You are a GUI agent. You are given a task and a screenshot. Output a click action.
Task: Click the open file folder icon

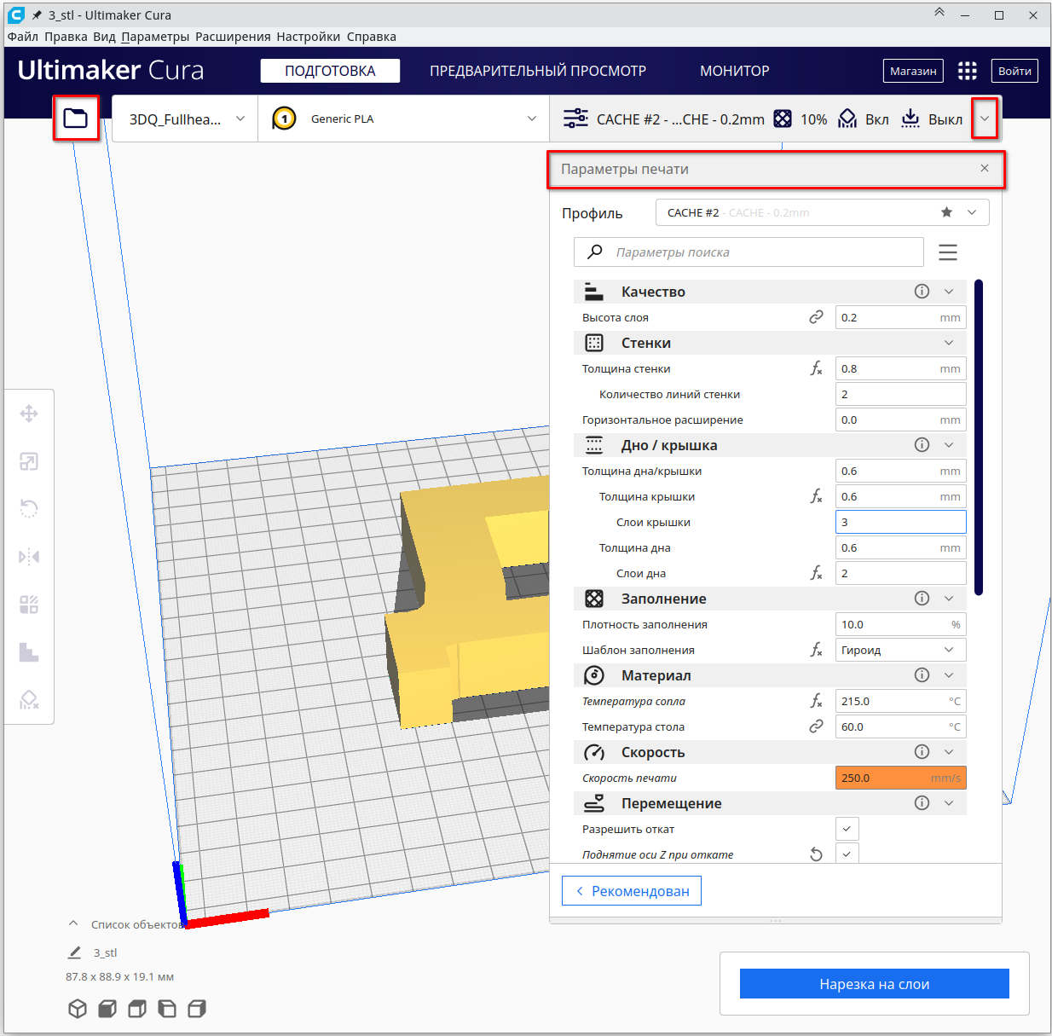tap(76, 118)
